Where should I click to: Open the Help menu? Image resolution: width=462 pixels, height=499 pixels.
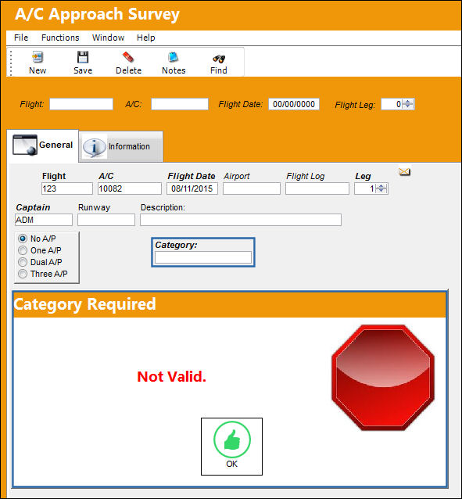coord(145,38)
